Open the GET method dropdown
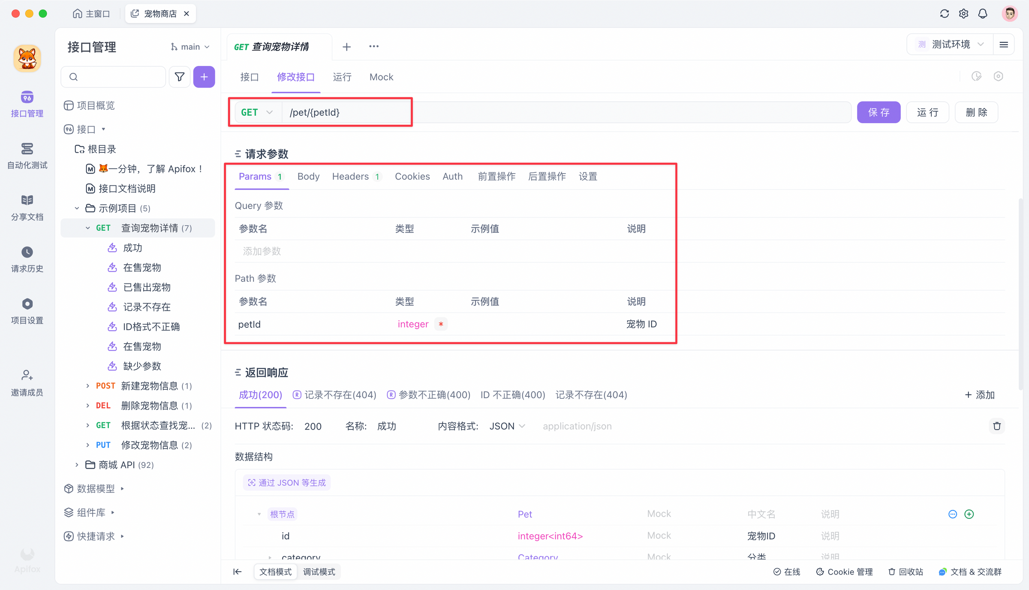Image resolution: width=1029 pixels, height=590 pixels. coord(256,112)
